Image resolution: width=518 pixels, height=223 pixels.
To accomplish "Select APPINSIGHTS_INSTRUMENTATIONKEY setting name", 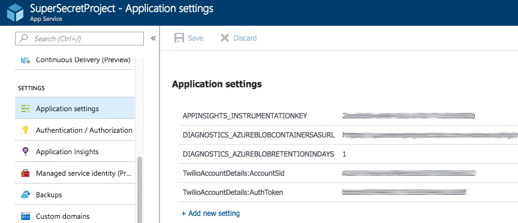I will [x=245, y=116].
